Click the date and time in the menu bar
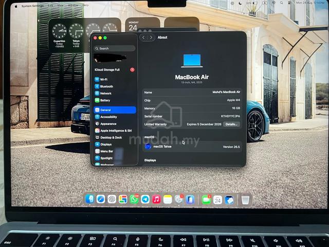The width and height of the screenshot is (329, 247). click(x=310, y=3)
